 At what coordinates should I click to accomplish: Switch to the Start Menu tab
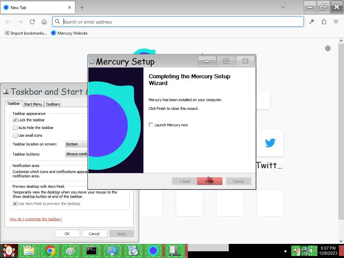[x=33, y=104]
